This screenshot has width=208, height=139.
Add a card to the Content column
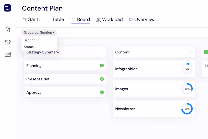pyautogui.click(x=191, y=52)
